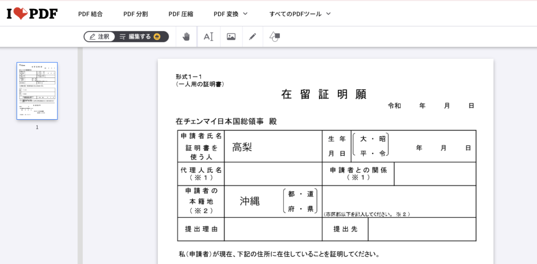Select the hand pan tool
Viewport: 537px width, 264px height.
click(186, 37)
